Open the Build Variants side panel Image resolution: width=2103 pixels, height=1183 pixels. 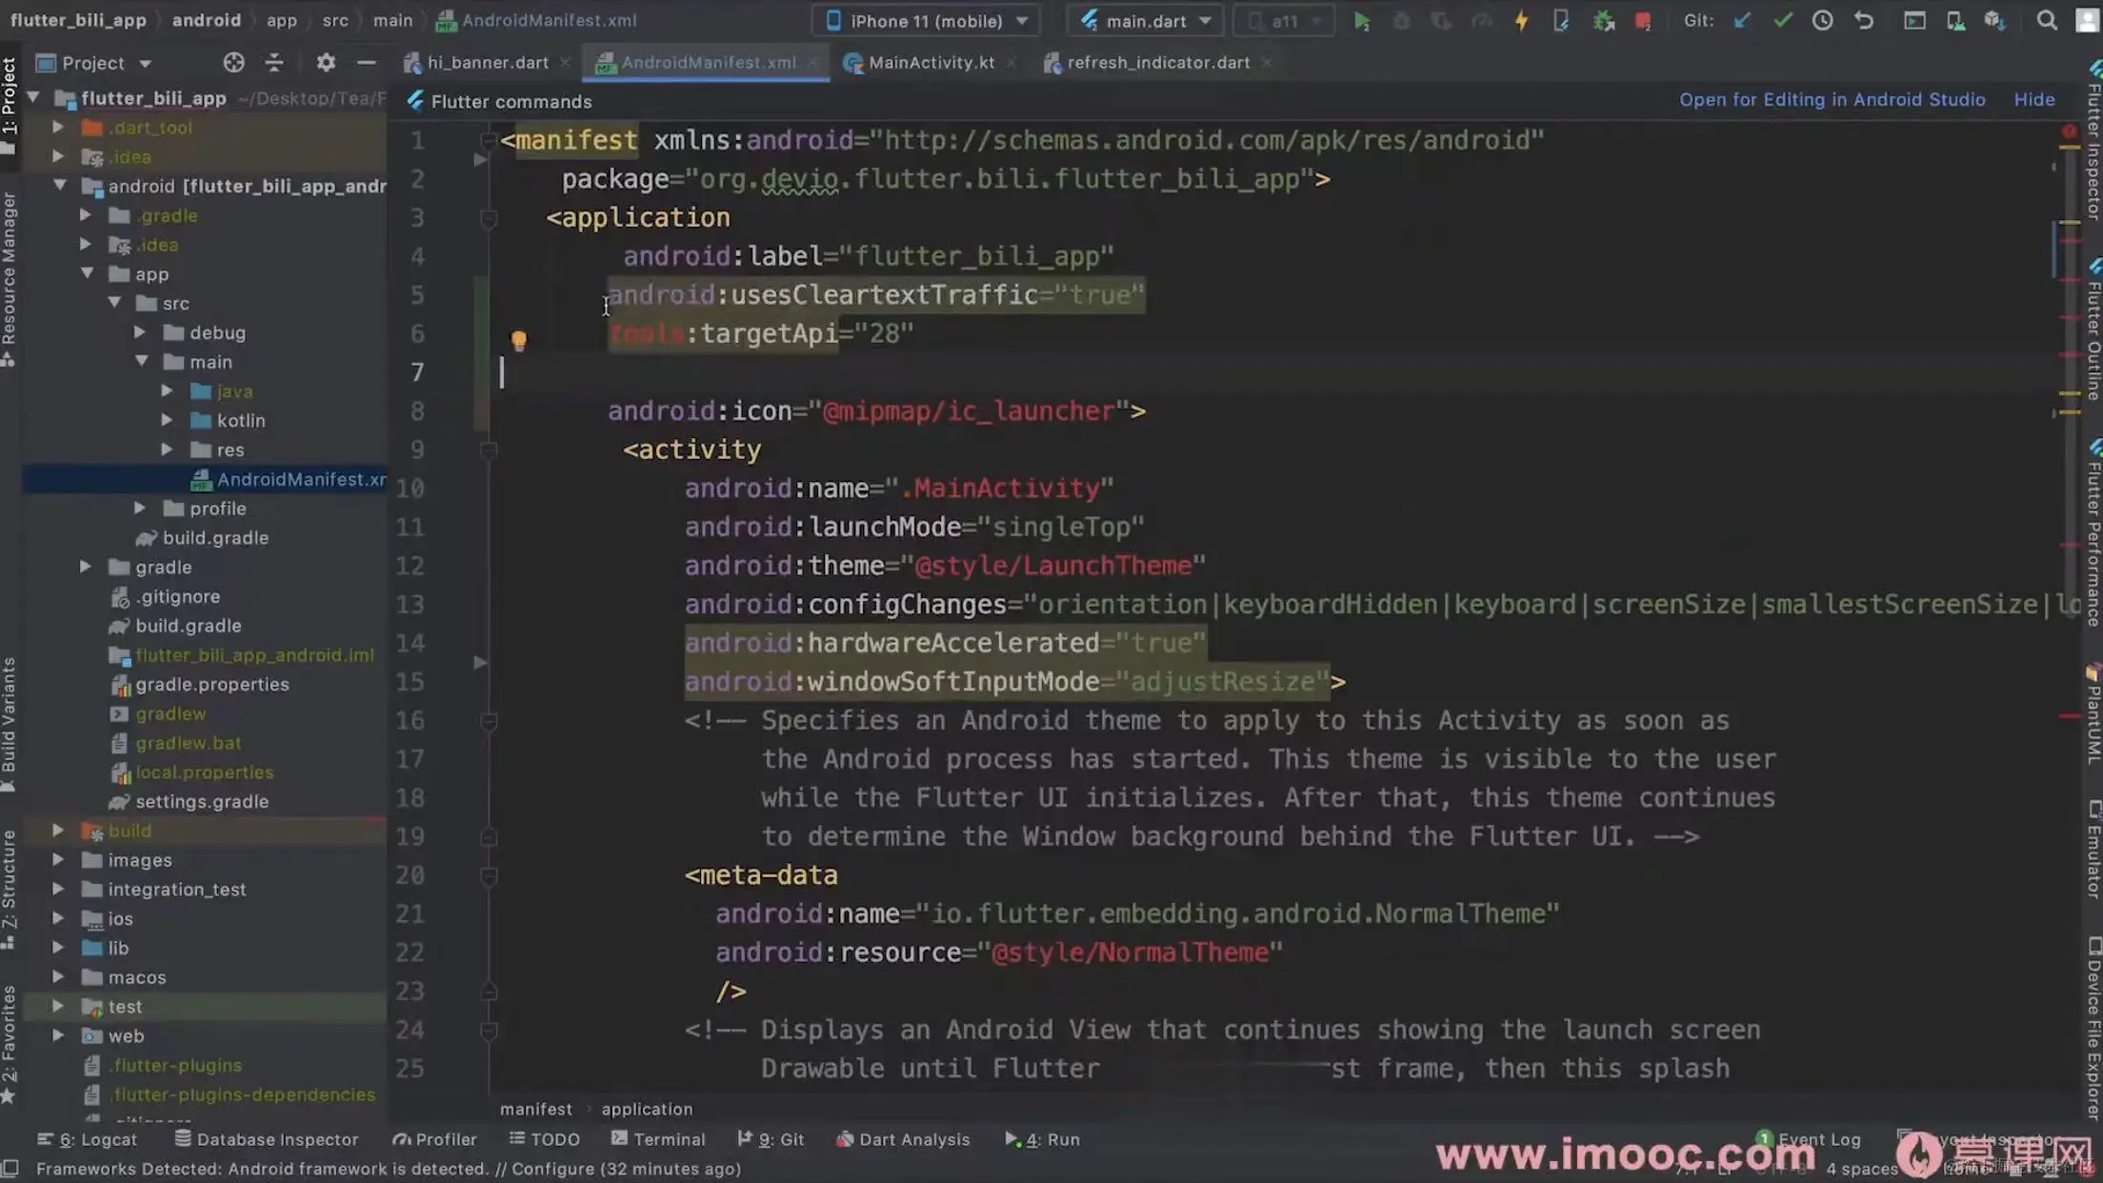[x=9, y=724]
